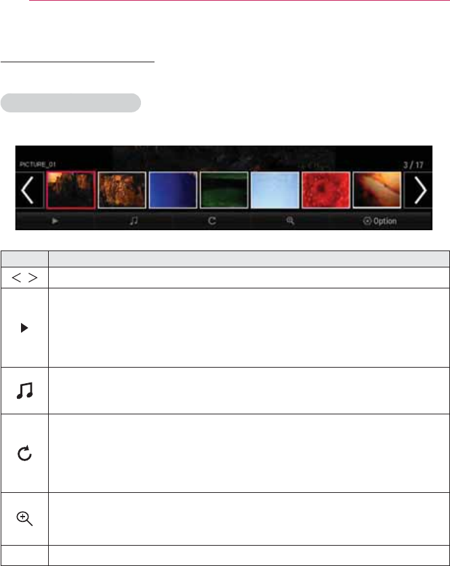This screenshot has height=566, width=450.
Task: Select the light blue sky thumbnail
Action: [274, 190]
